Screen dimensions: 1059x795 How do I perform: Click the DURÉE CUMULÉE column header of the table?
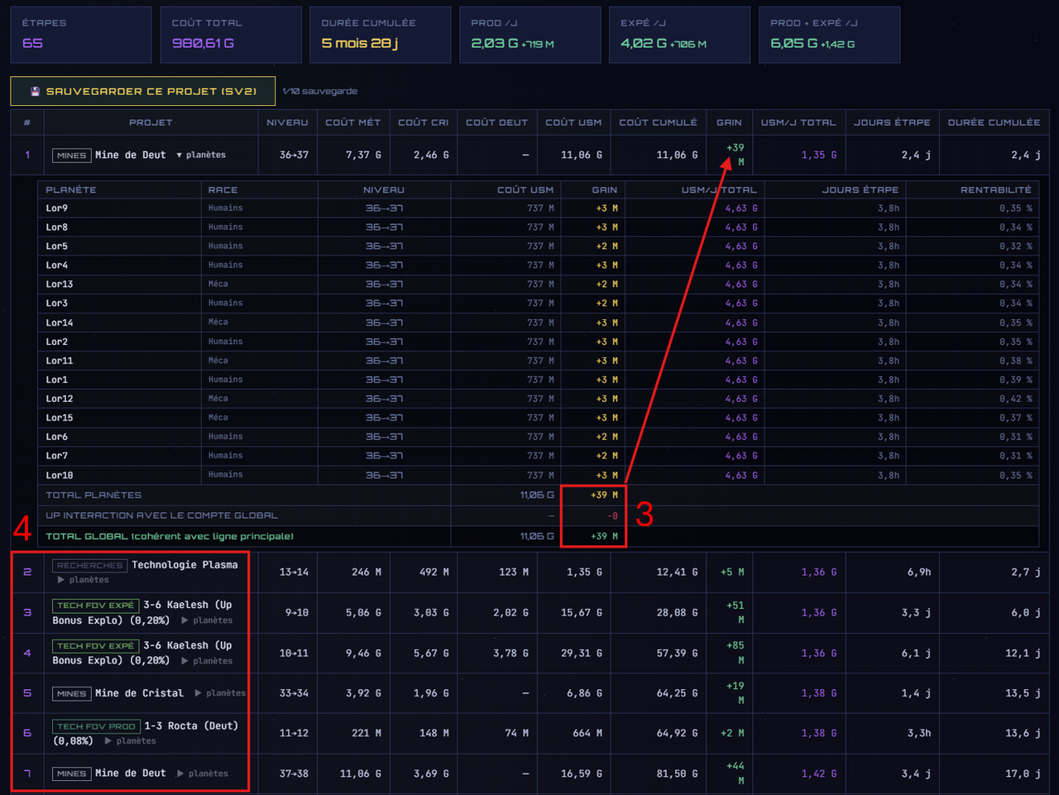point(994,122)
